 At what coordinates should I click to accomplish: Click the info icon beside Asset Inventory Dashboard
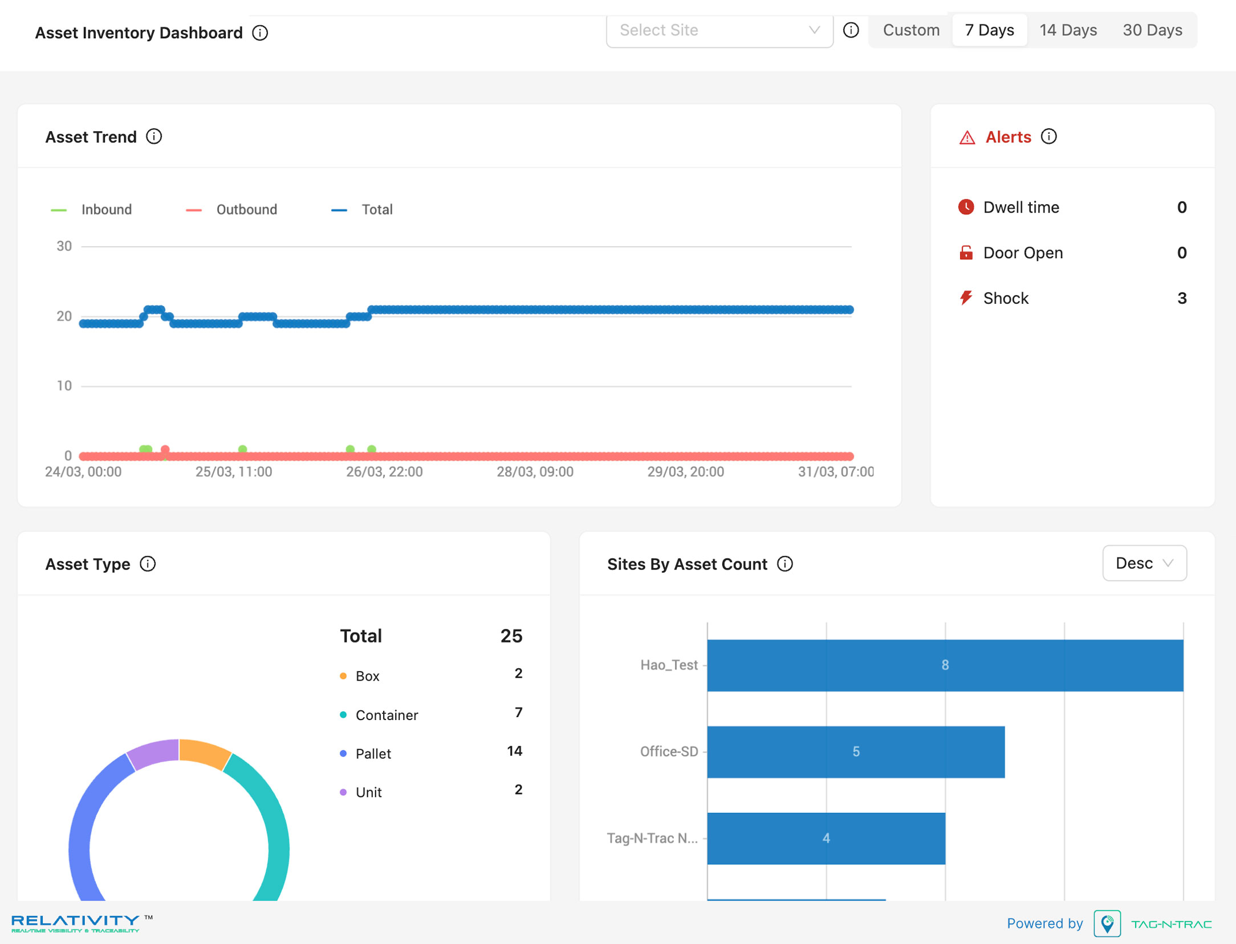click(260, 33)
